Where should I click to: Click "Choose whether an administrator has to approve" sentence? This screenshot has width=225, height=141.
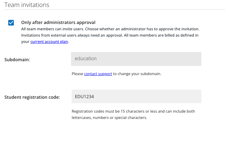point(145,29)
